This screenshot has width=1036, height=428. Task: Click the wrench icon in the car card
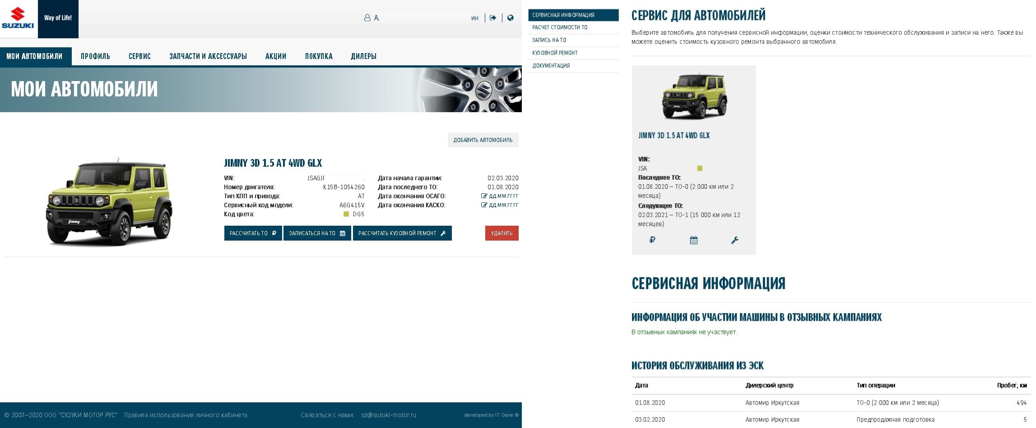click(x=734, y=240)
